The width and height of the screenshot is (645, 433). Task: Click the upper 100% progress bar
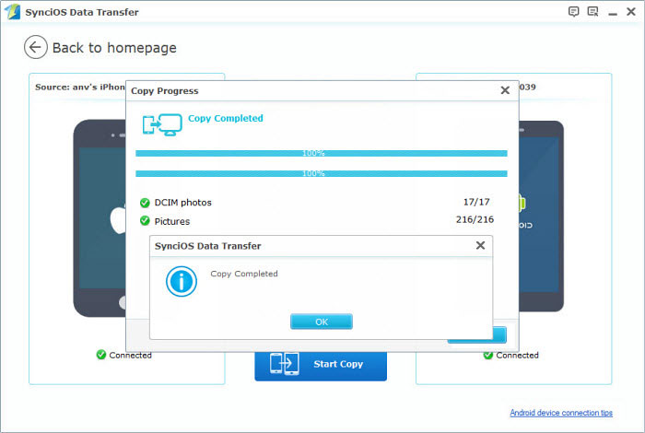(x=322, y=153)
